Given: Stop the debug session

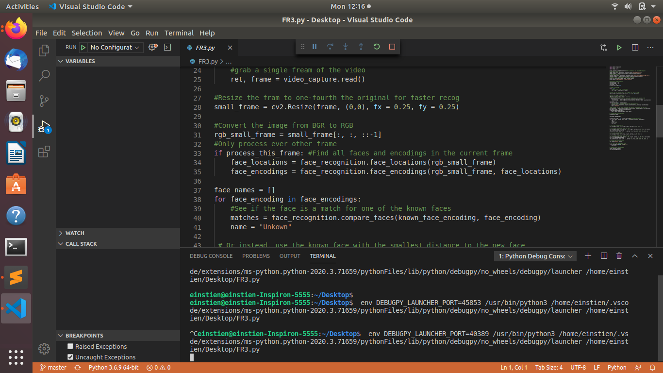Looking at the screenshot, I should coord(392,47).
